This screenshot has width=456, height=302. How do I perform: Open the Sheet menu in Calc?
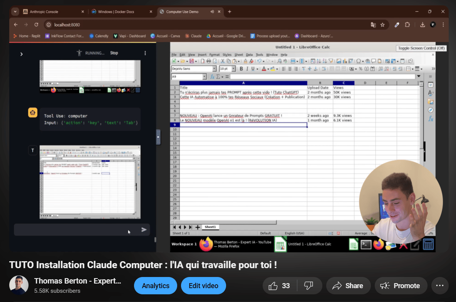coord(238,55)
